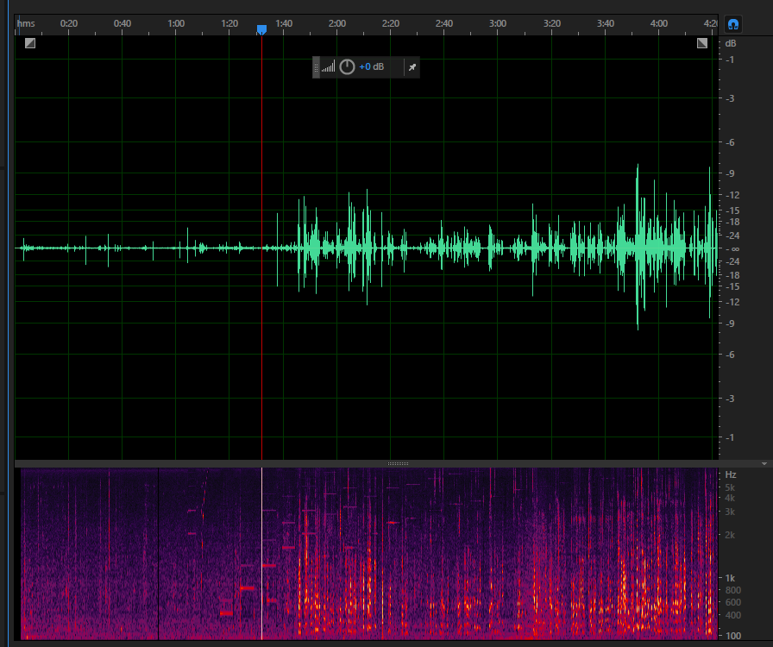Click the hms time format label
This screenshot has height=647, width=773.
(x=26, y=23)
